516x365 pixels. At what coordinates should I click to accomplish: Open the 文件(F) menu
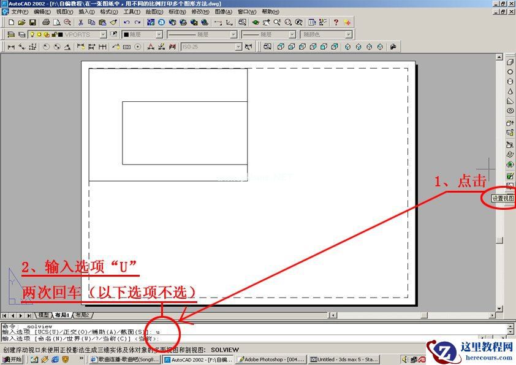(20, 12)
